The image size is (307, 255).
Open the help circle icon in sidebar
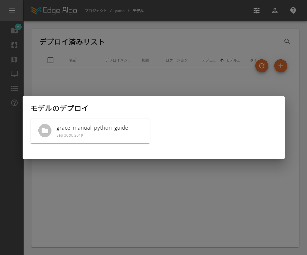(x=14, y=103)
